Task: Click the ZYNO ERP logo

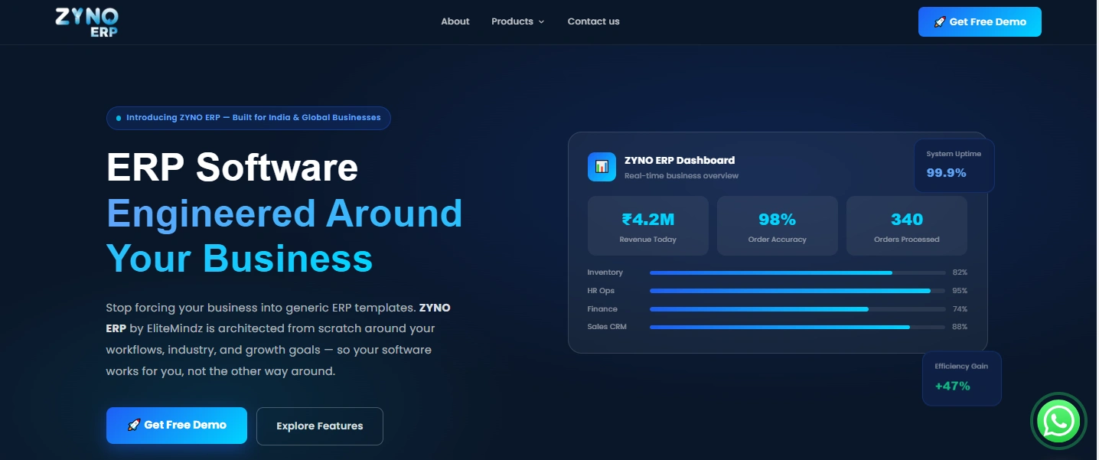Action: [86, 22]
